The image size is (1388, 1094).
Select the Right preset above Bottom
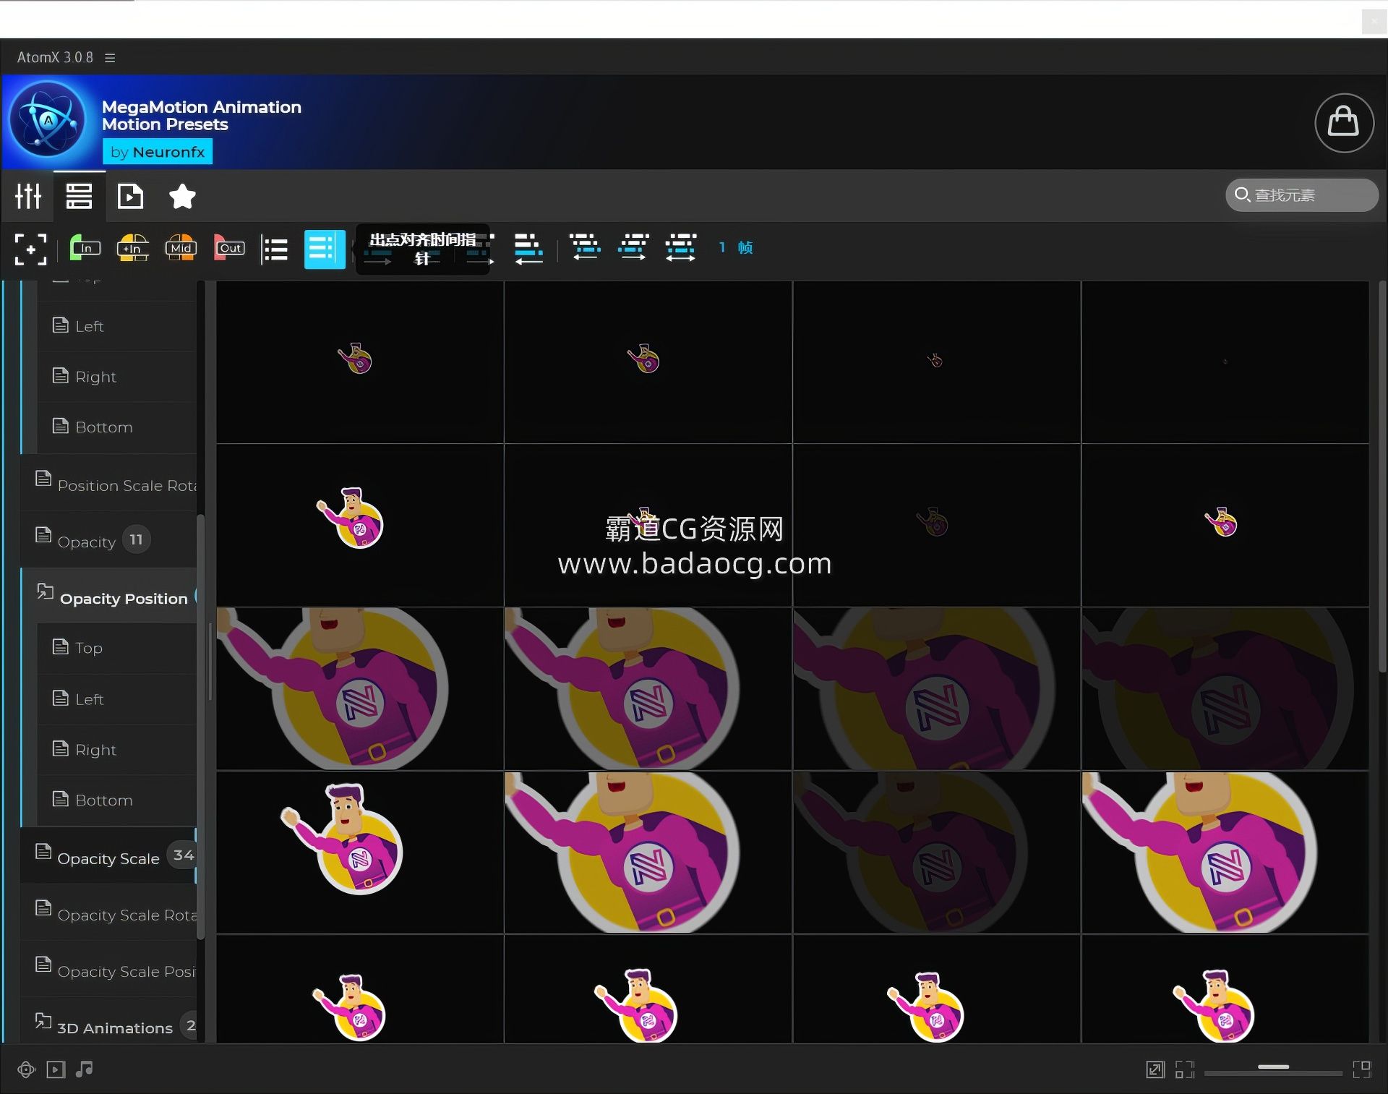tap(116, 377)
